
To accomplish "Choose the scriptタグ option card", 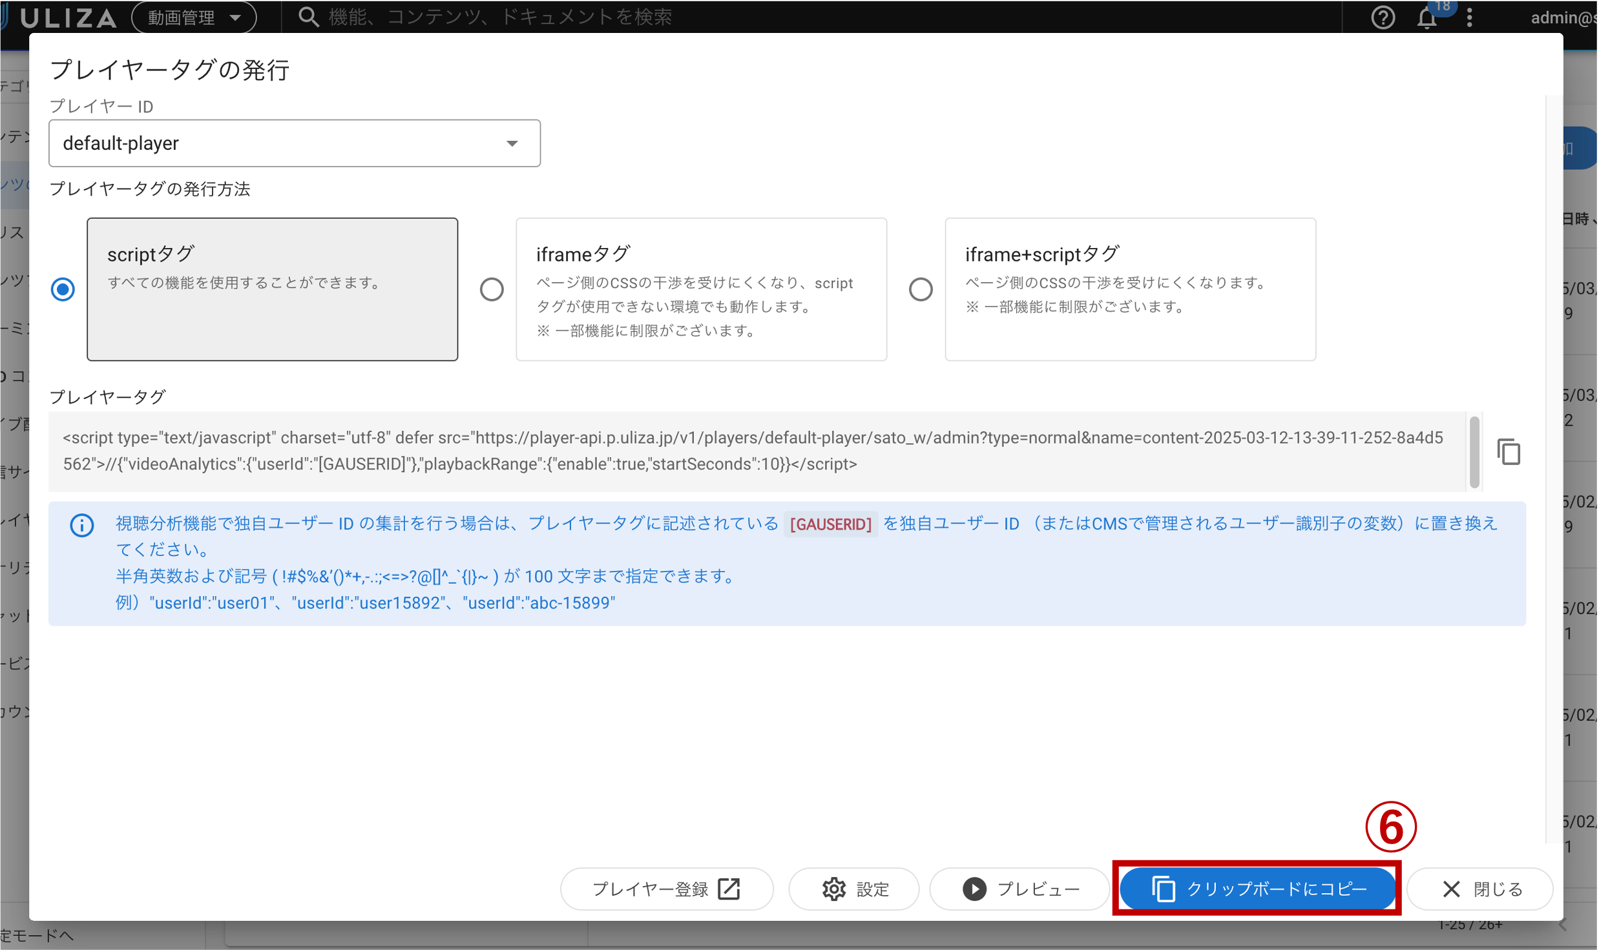I will tap(273, 289).
